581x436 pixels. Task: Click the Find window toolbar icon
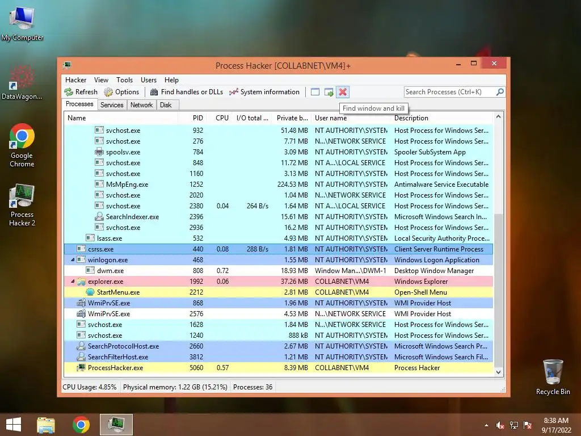(x=315, y=92)
